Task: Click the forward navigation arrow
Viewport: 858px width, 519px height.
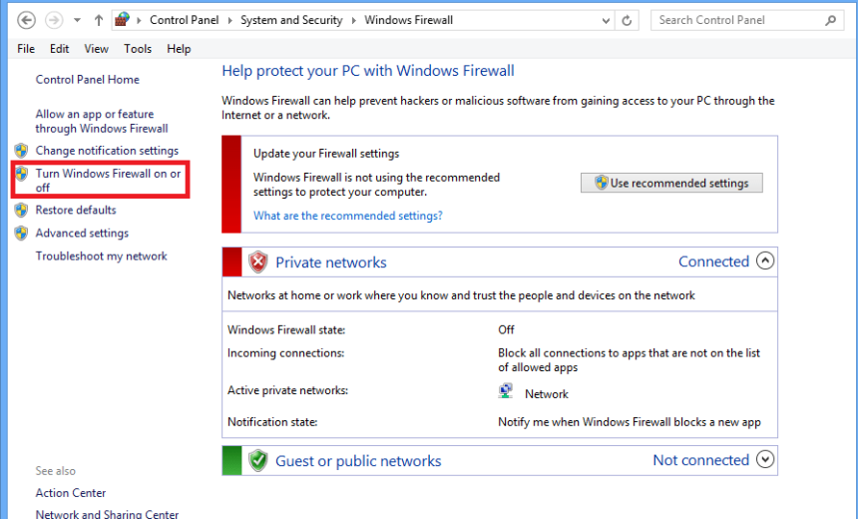Action: coord(54,20)
